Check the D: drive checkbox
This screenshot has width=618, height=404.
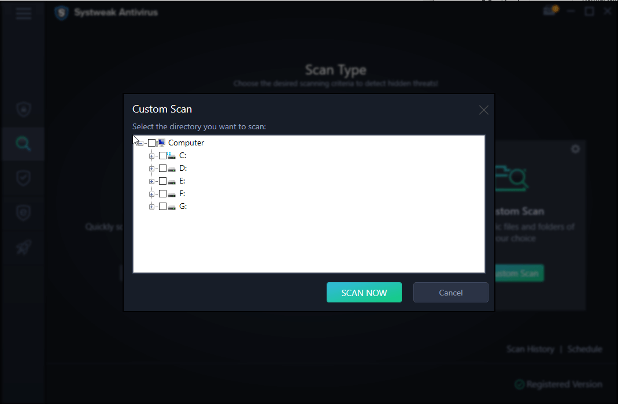tap(162, 168)
